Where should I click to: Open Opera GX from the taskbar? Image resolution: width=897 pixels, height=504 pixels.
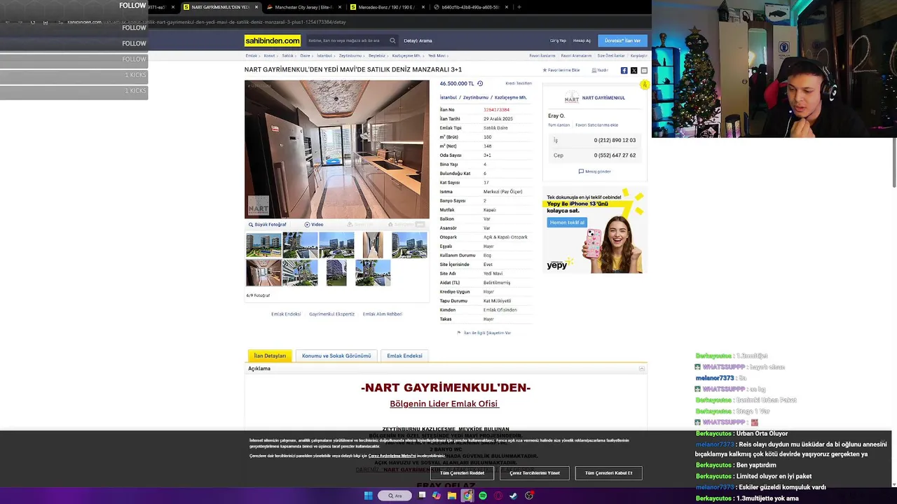pos(498,496)
